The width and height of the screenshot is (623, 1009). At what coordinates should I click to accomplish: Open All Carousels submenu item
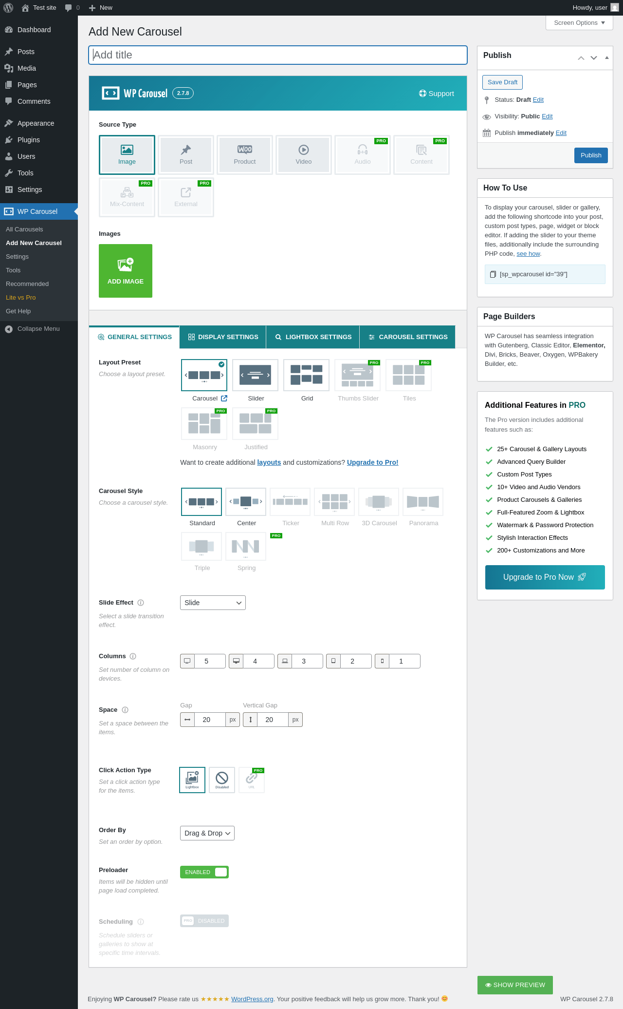24,229
